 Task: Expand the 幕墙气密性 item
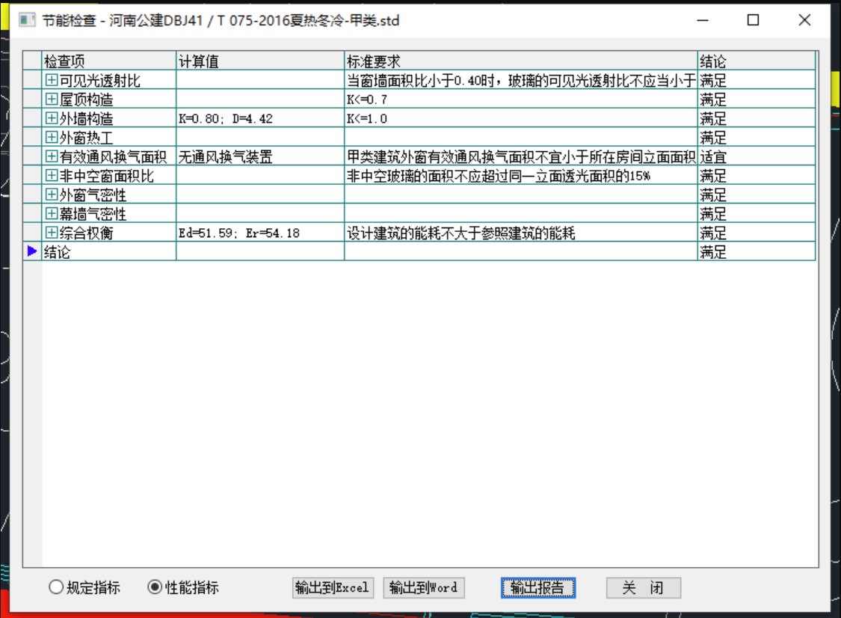52,214
